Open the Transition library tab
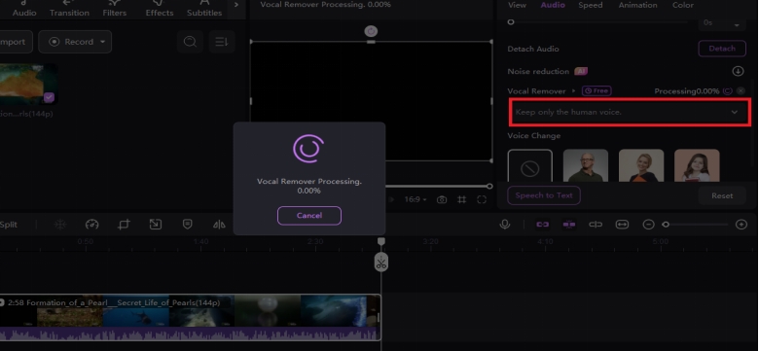This screenshot has height=351, width=759. [x=69, y=8]
